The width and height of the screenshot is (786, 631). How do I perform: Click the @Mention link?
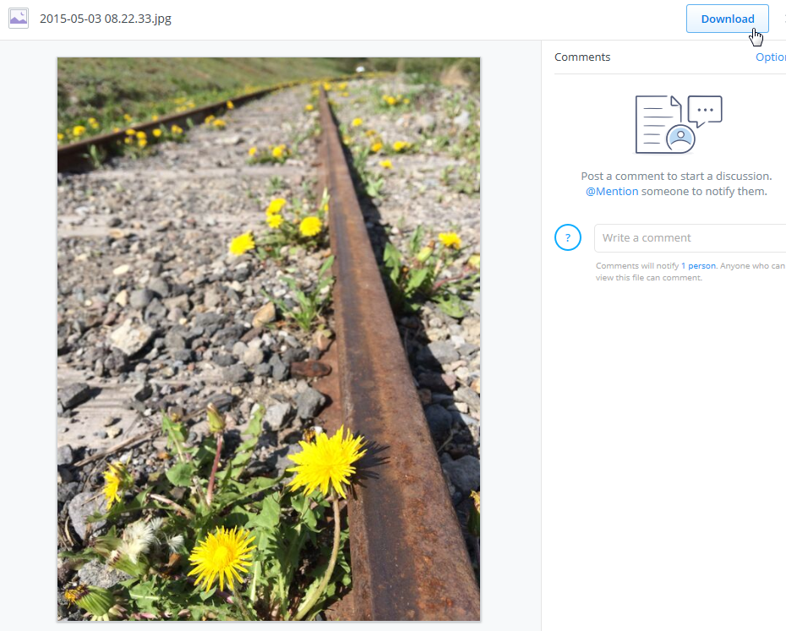tap(612, 191)
